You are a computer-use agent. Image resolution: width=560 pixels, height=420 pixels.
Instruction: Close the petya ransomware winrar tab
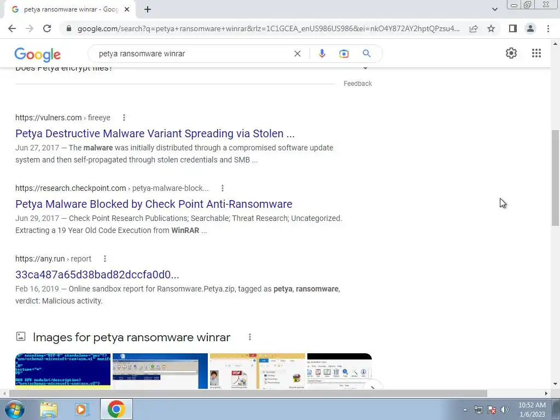(127, 9)
